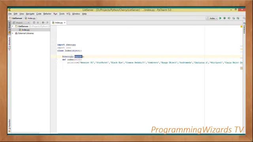Viewport: 253px width, 142px height.
Task: Click the yellow inspection indicator at editor top right
Action: (242, 26)
